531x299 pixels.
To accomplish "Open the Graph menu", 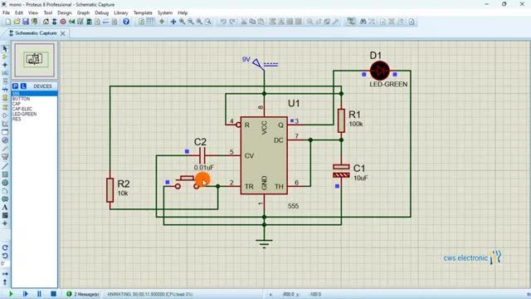I will pyautogui.click(x=83, y=13).
